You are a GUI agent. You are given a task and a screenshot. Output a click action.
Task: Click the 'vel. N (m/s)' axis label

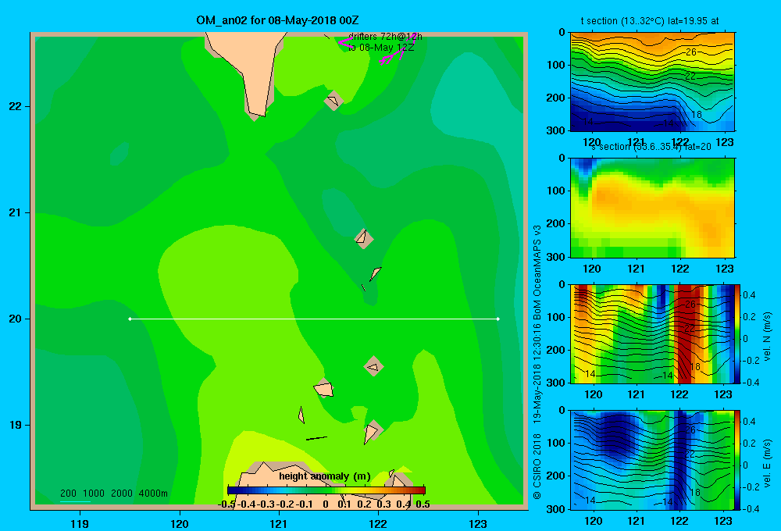(768, 337)
